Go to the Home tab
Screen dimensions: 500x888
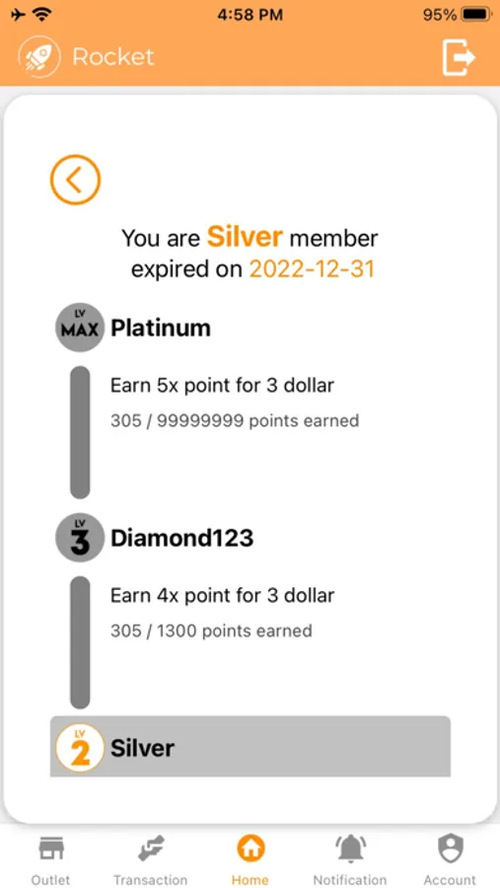tap(250, 858)
